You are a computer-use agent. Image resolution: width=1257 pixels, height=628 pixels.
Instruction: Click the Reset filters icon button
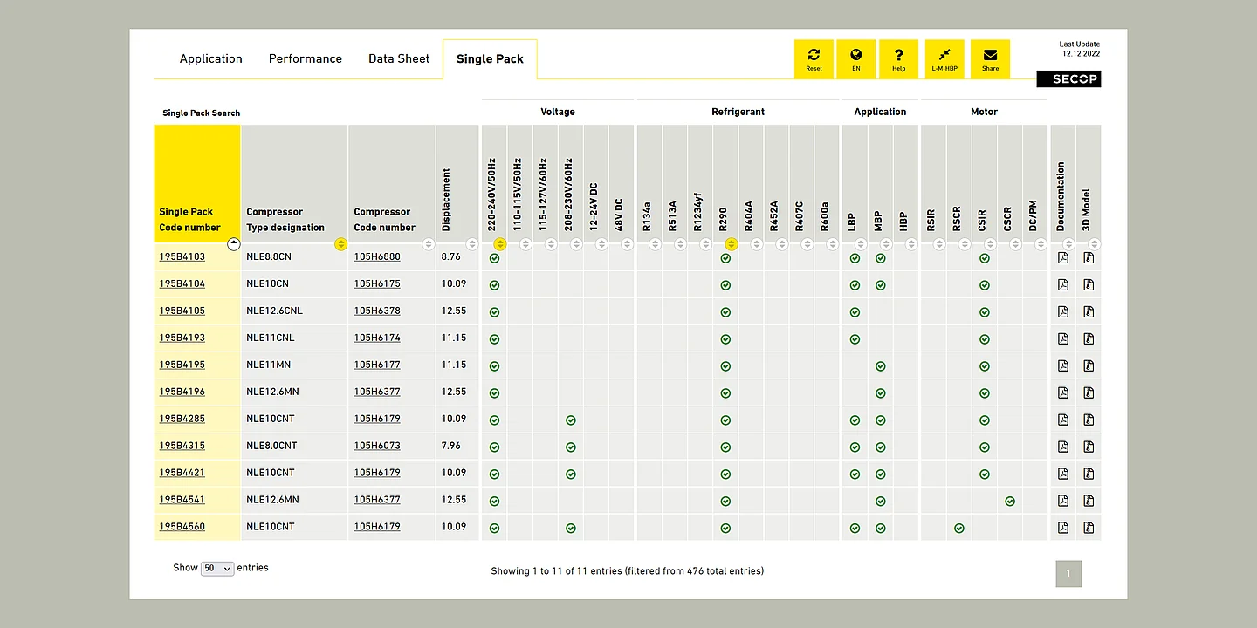click(x=814, y=58)
